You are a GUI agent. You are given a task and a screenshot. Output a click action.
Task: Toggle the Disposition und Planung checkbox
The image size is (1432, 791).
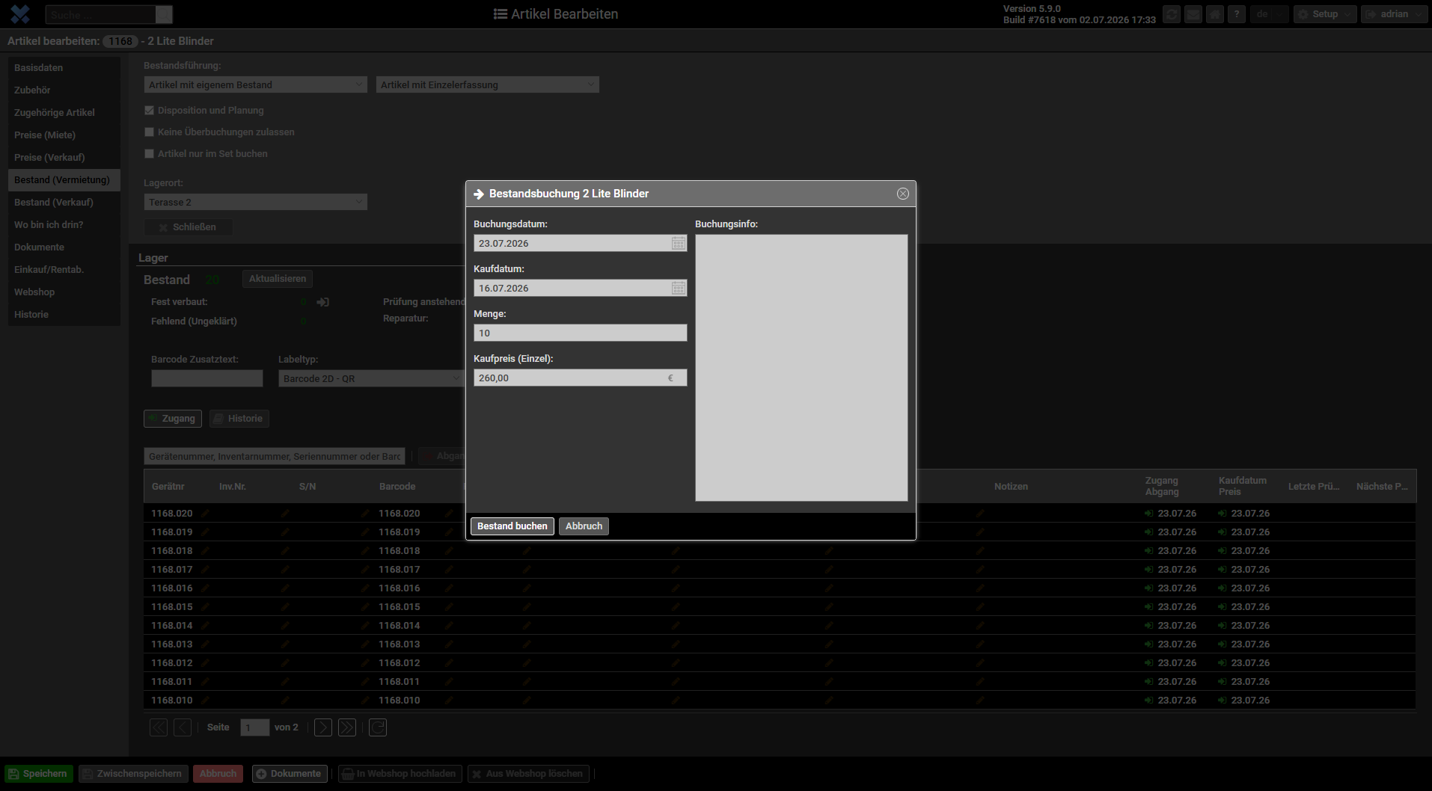click(x=149, y=111)
